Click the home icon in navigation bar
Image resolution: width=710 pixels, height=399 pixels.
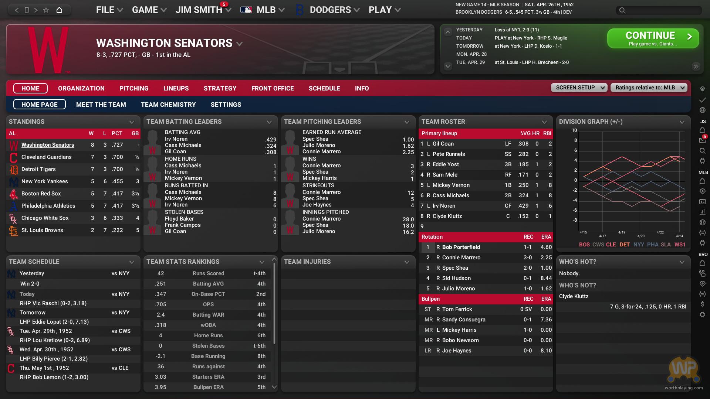click(59, 10)
